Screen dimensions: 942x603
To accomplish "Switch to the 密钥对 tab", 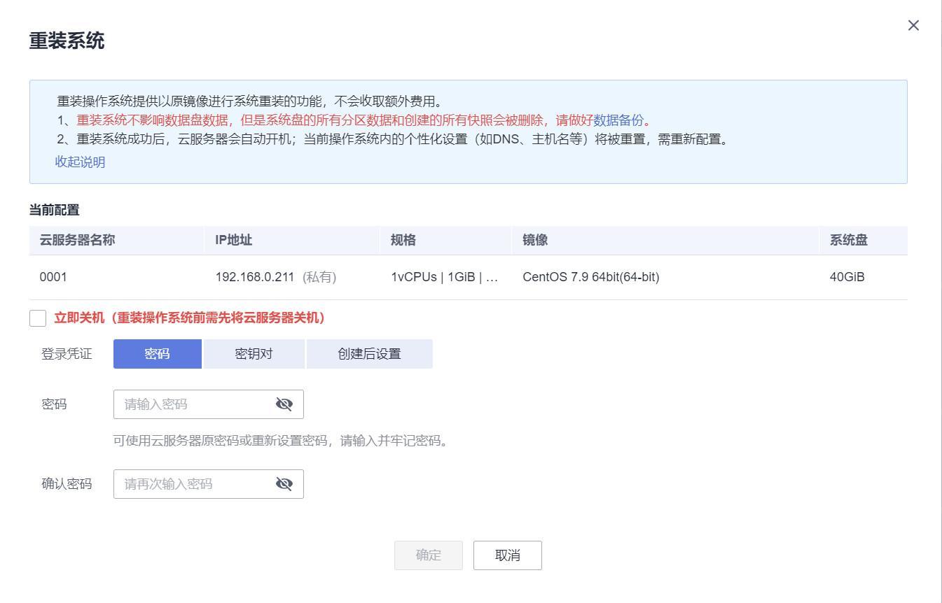I will click(254, 354).
